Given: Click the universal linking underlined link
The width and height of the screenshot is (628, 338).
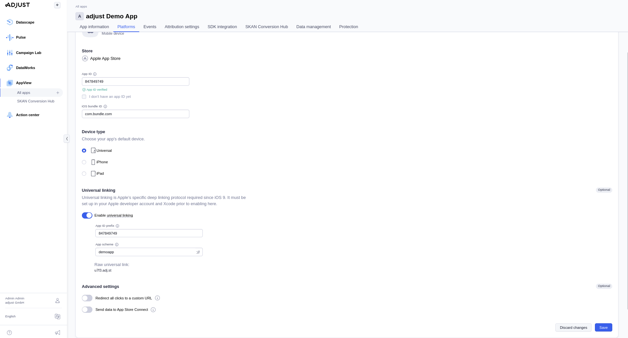Looking at the screenshot, I should click(x=120, y=215).
